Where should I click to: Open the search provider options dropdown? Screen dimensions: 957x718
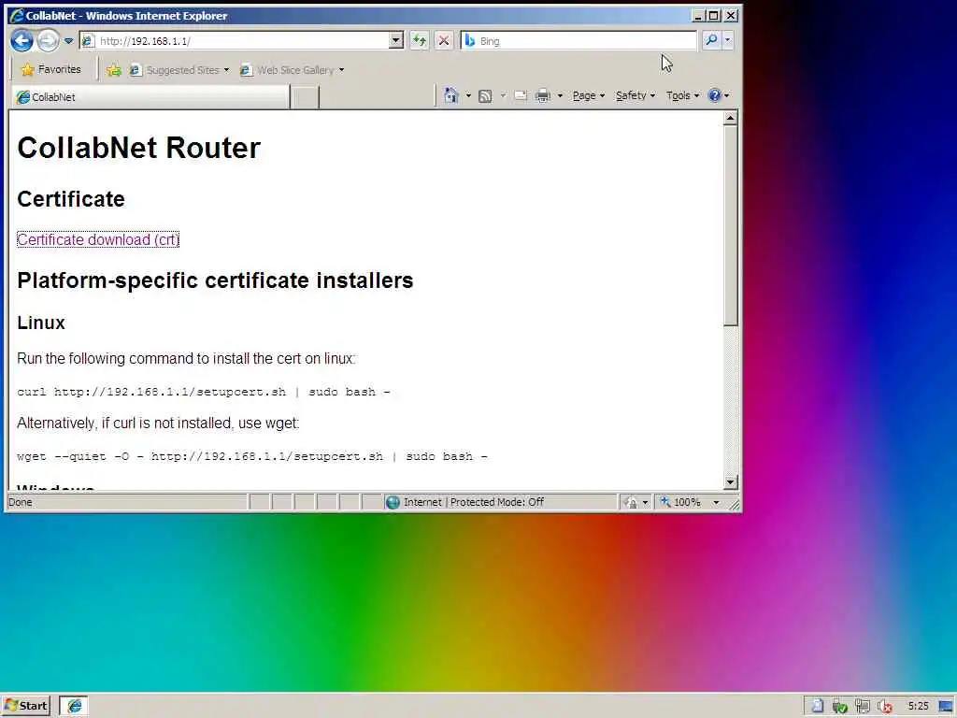click(727, 41)
